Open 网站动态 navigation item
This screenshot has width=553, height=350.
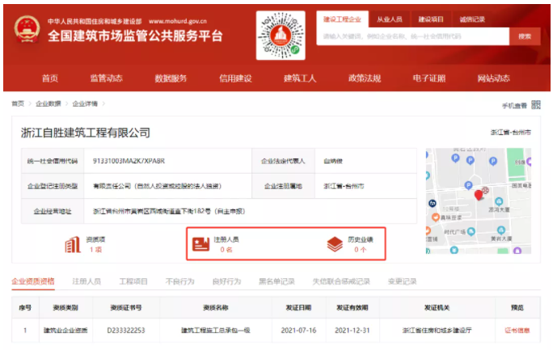coord(494,78)
